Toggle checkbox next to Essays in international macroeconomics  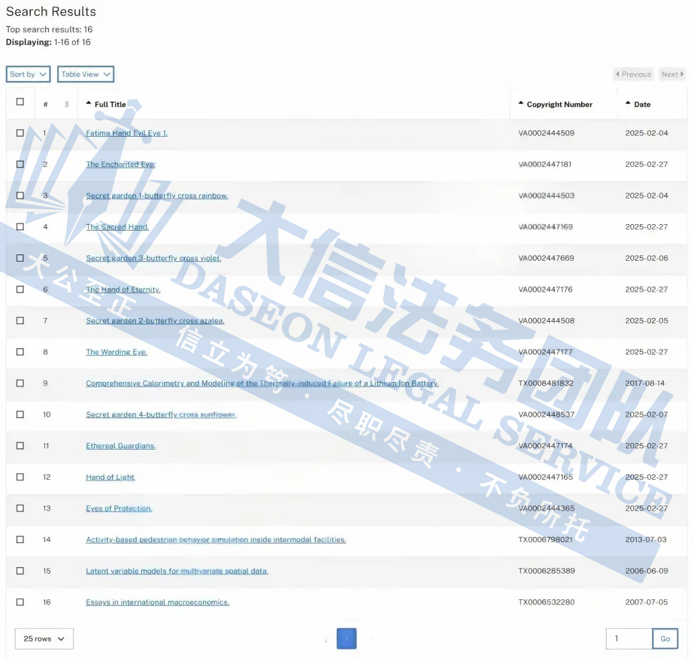pyautogui.click(x=20, y=602)
